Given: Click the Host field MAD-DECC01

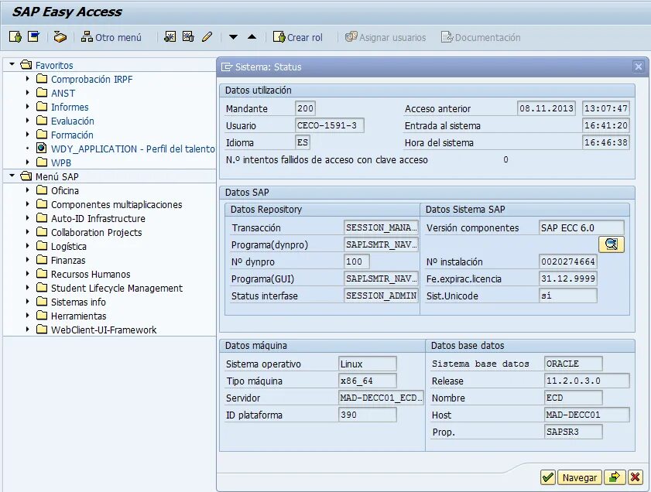Looking at the screenshot, I should click(587, 415).
